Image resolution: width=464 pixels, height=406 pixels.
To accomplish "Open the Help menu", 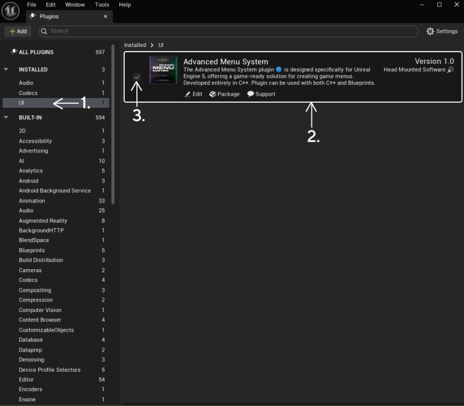I will click(125, 5).
